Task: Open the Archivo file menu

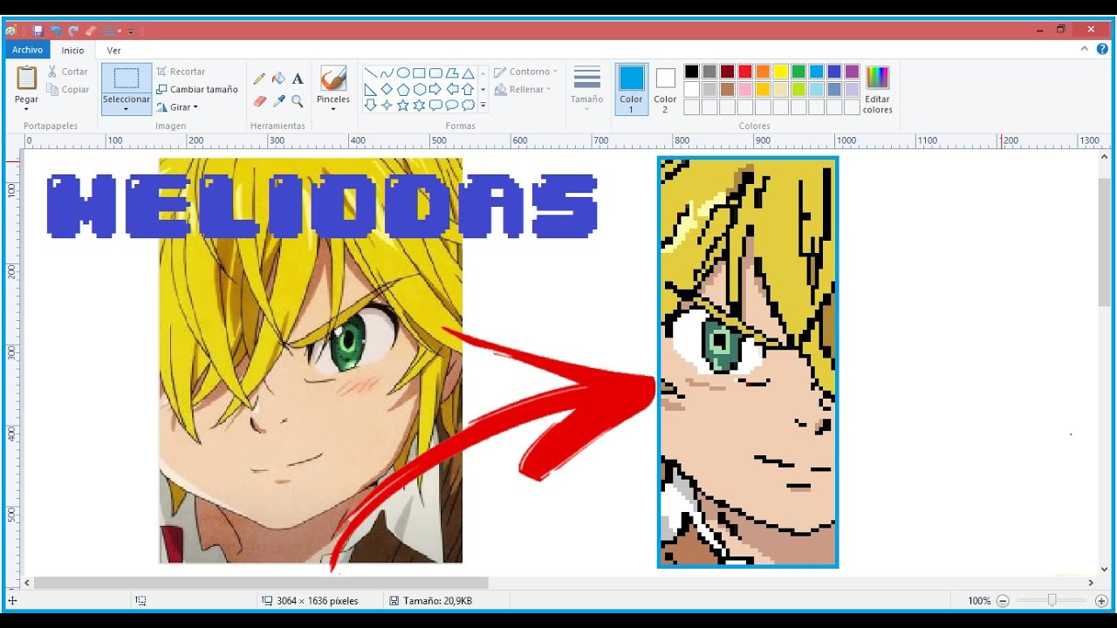Action: tap(27, 50)
